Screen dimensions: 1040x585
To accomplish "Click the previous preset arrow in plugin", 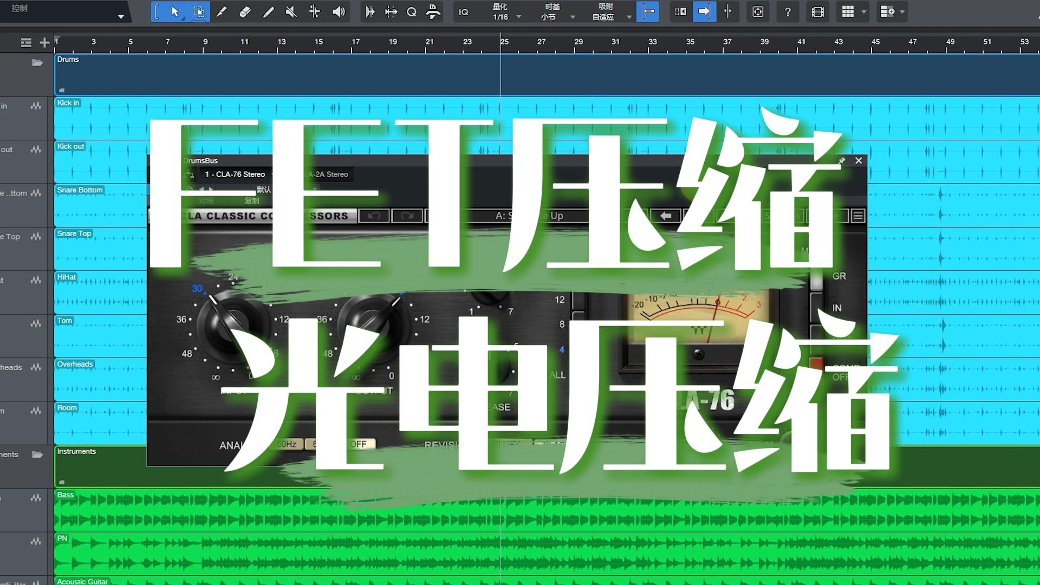I will [x=666, y=216].
